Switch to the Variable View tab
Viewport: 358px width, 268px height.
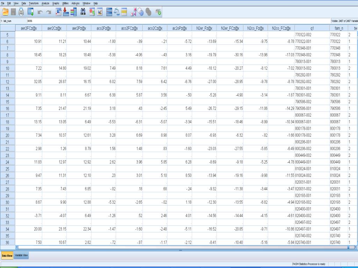coord(21,255)
